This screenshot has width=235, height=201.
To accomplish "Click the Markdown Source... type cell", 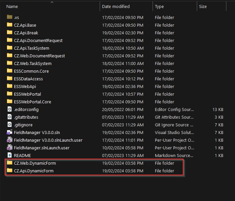I will [x=174, y=155].
